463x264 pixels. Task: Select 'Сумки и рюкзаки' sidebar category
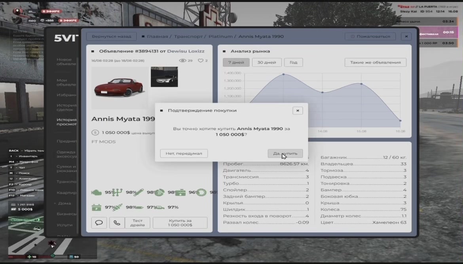66,168
